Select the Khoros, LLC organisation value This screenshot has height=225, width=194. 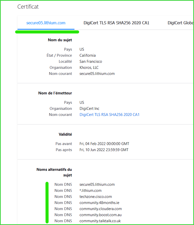coord(89,67)
